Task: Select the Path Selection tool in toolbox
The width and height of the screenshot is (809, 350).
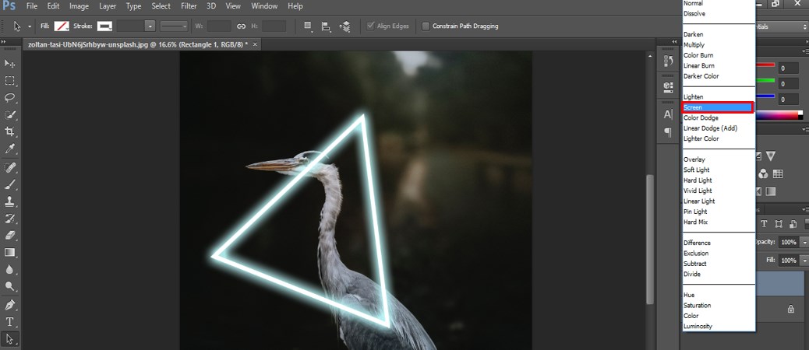Action: [x=9, y=338]
